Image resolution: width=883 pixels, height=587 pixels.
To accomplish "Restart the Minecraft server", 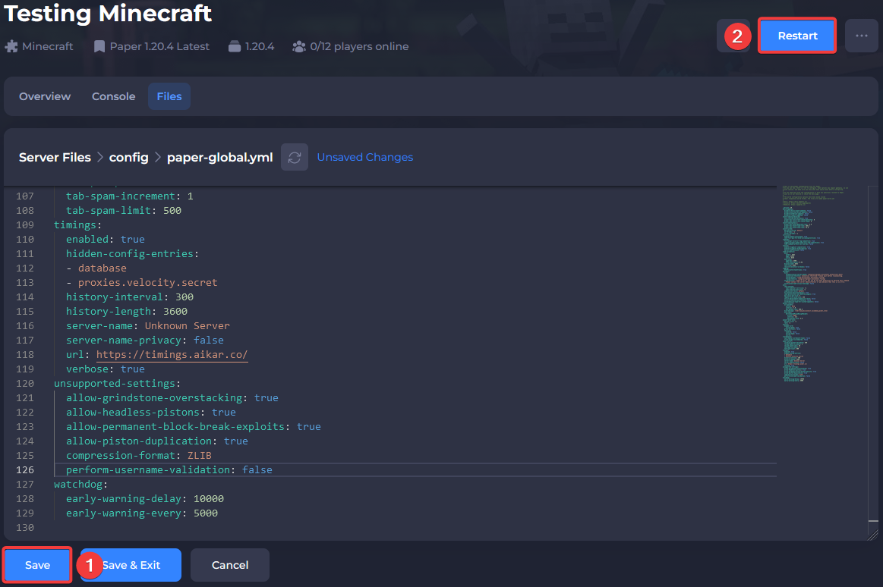I will point(797,36).
